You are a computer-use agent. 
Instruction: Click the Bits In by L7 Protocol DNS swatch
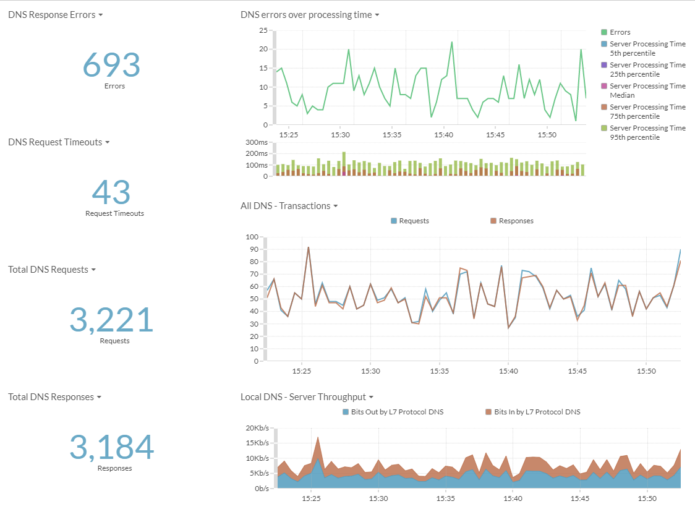tap(488, 412)
